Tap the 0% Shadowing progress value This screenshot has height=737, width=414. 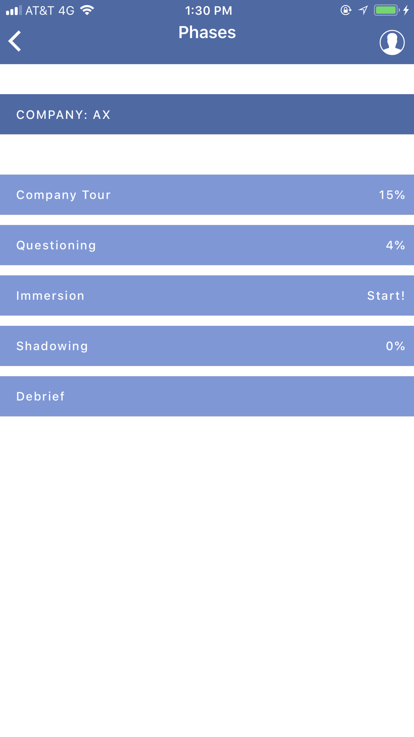[395, 346]
